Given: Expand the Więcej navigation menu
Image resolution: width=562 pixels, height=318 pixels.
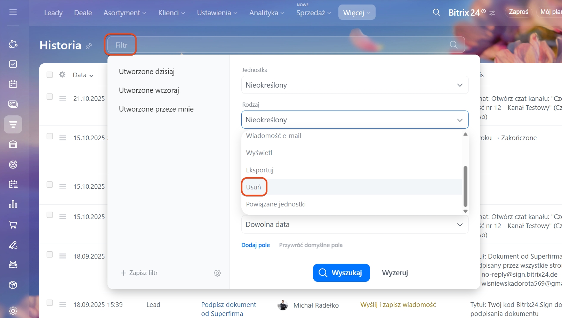Looking at the screenshot, I should click(356, 13).
